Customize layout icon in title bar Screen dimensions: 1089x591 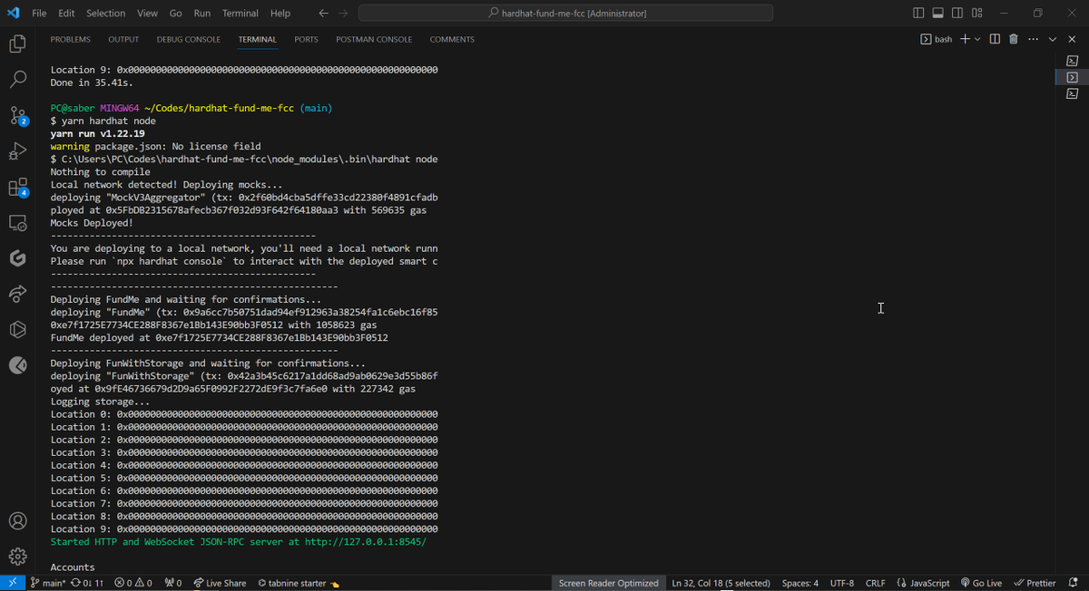click(976, 13)
